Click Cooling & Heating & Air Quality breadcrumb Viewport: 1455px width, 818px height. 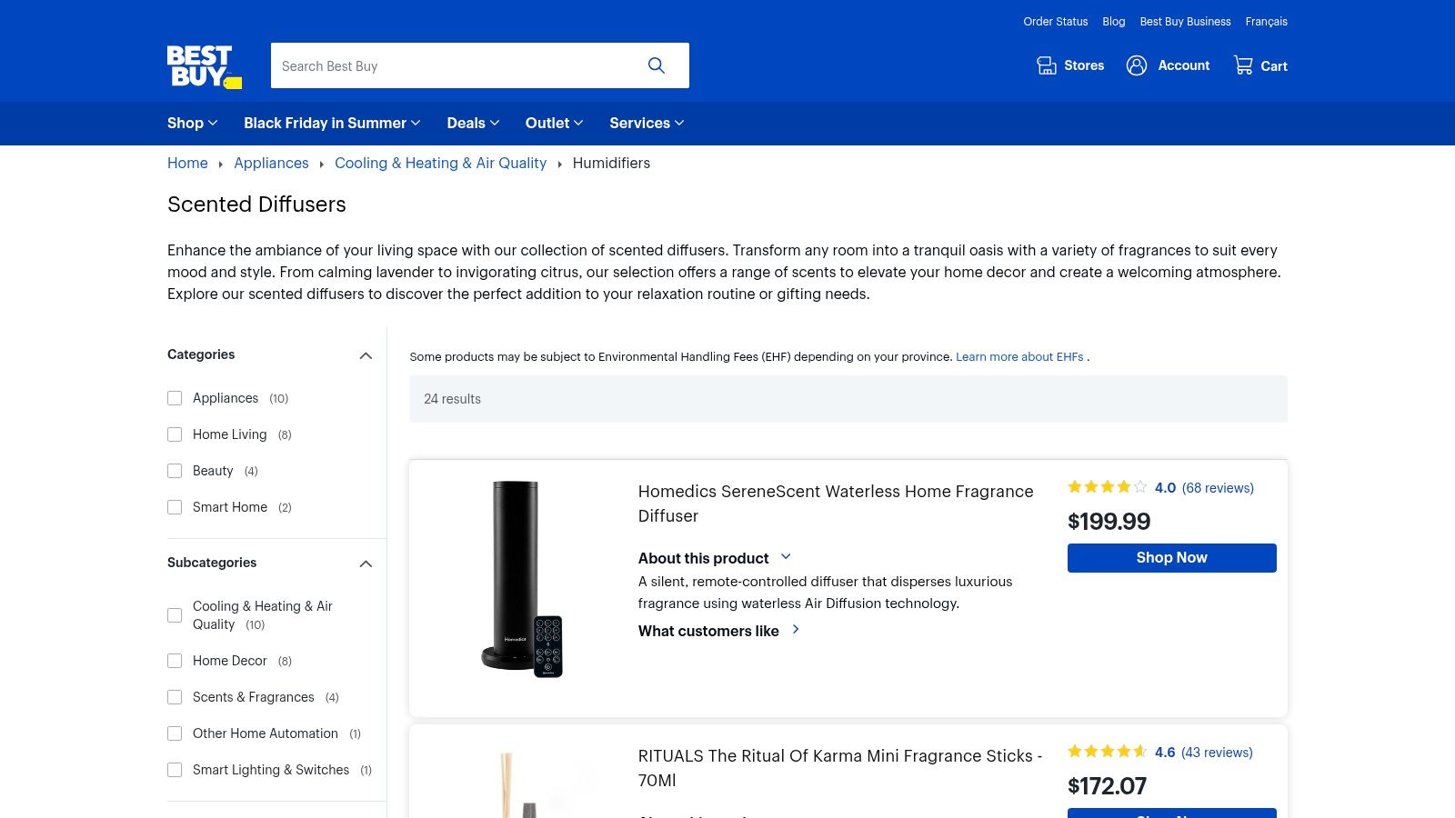(x=440, y=163)
